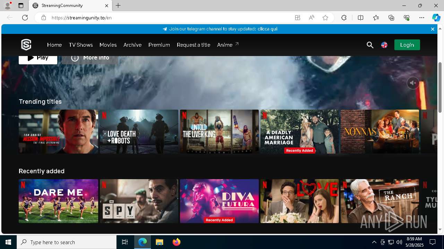Image resolution: width=444 pixels, height=249 pixels.
Task: Click the address bar URL field
Action: [x=170, y=18]
